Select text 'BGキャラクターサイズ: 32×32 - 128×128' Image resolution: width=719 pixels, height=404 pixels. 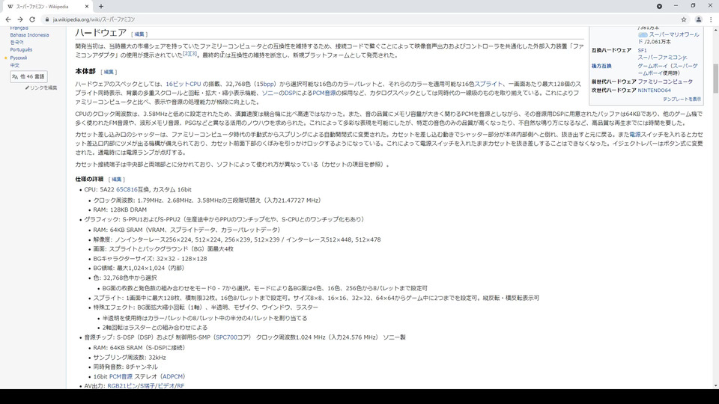150,259
